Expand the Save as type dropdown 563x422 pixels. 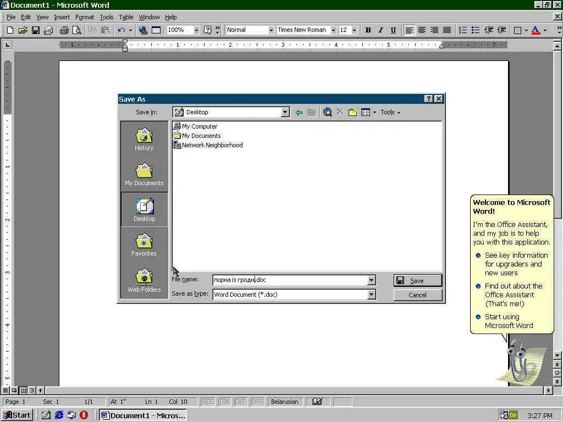click(372, 295)
